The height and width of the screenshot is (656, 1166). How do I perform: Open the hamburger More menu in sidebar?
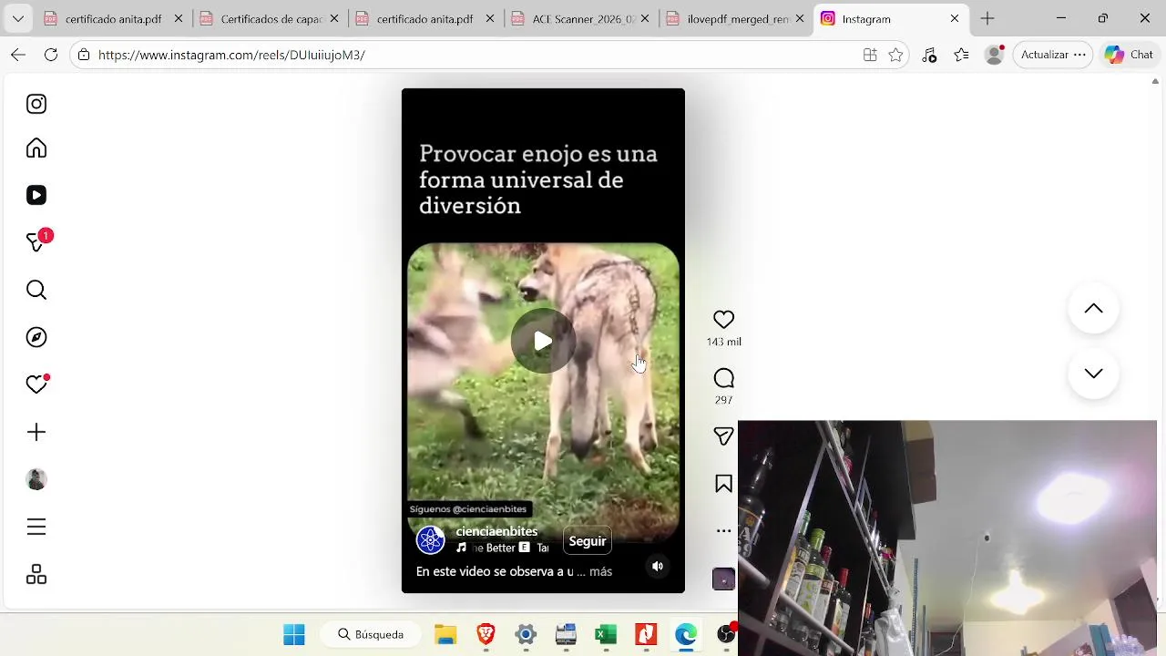pyautogui.click(x=36, y=527)
